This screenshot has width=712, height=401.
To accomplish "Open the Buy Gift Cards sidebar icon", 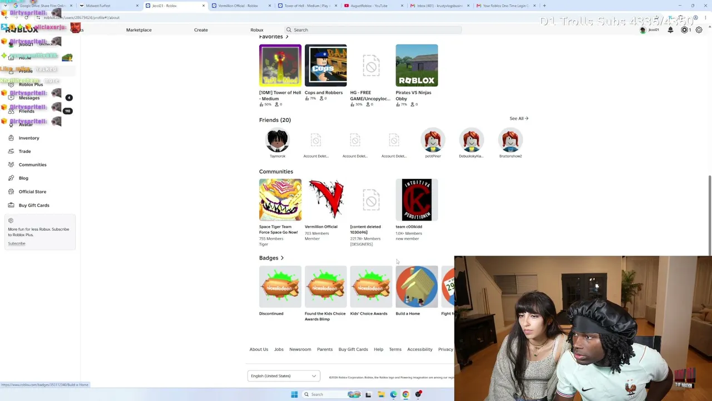I will pyautogui.click(x=11, y=205).
